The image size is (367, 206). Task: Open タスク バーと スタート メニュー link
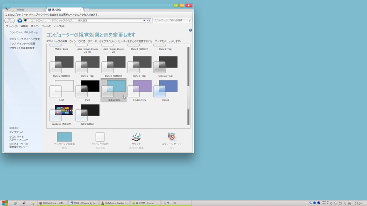pyautogui.click(x=19, y=138)
